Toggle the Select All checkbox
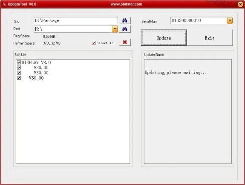This screenshot has height=185, width=245. pyautogui.click(x=94, y=43)
